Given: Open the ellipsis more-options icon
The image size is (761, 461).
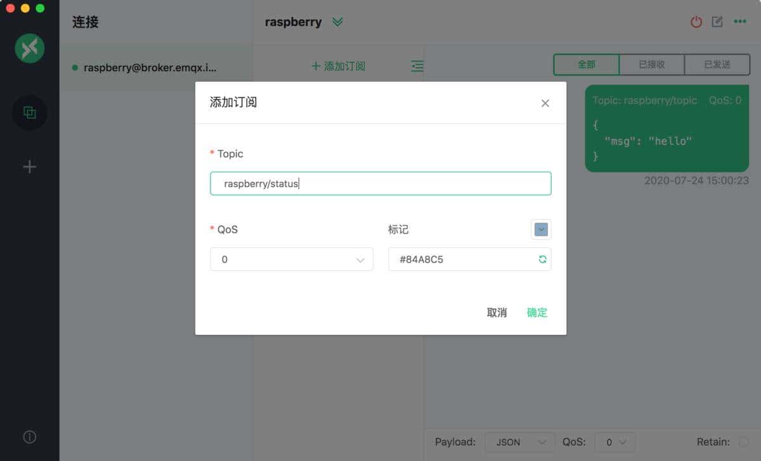Looking at the screenshot, I should point(740,21).
